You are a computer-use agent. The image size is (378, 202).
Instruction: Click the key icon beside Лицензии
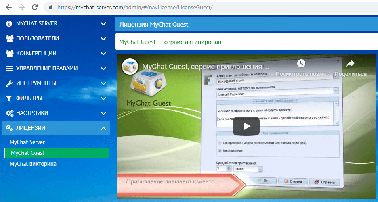coord(10,128)
